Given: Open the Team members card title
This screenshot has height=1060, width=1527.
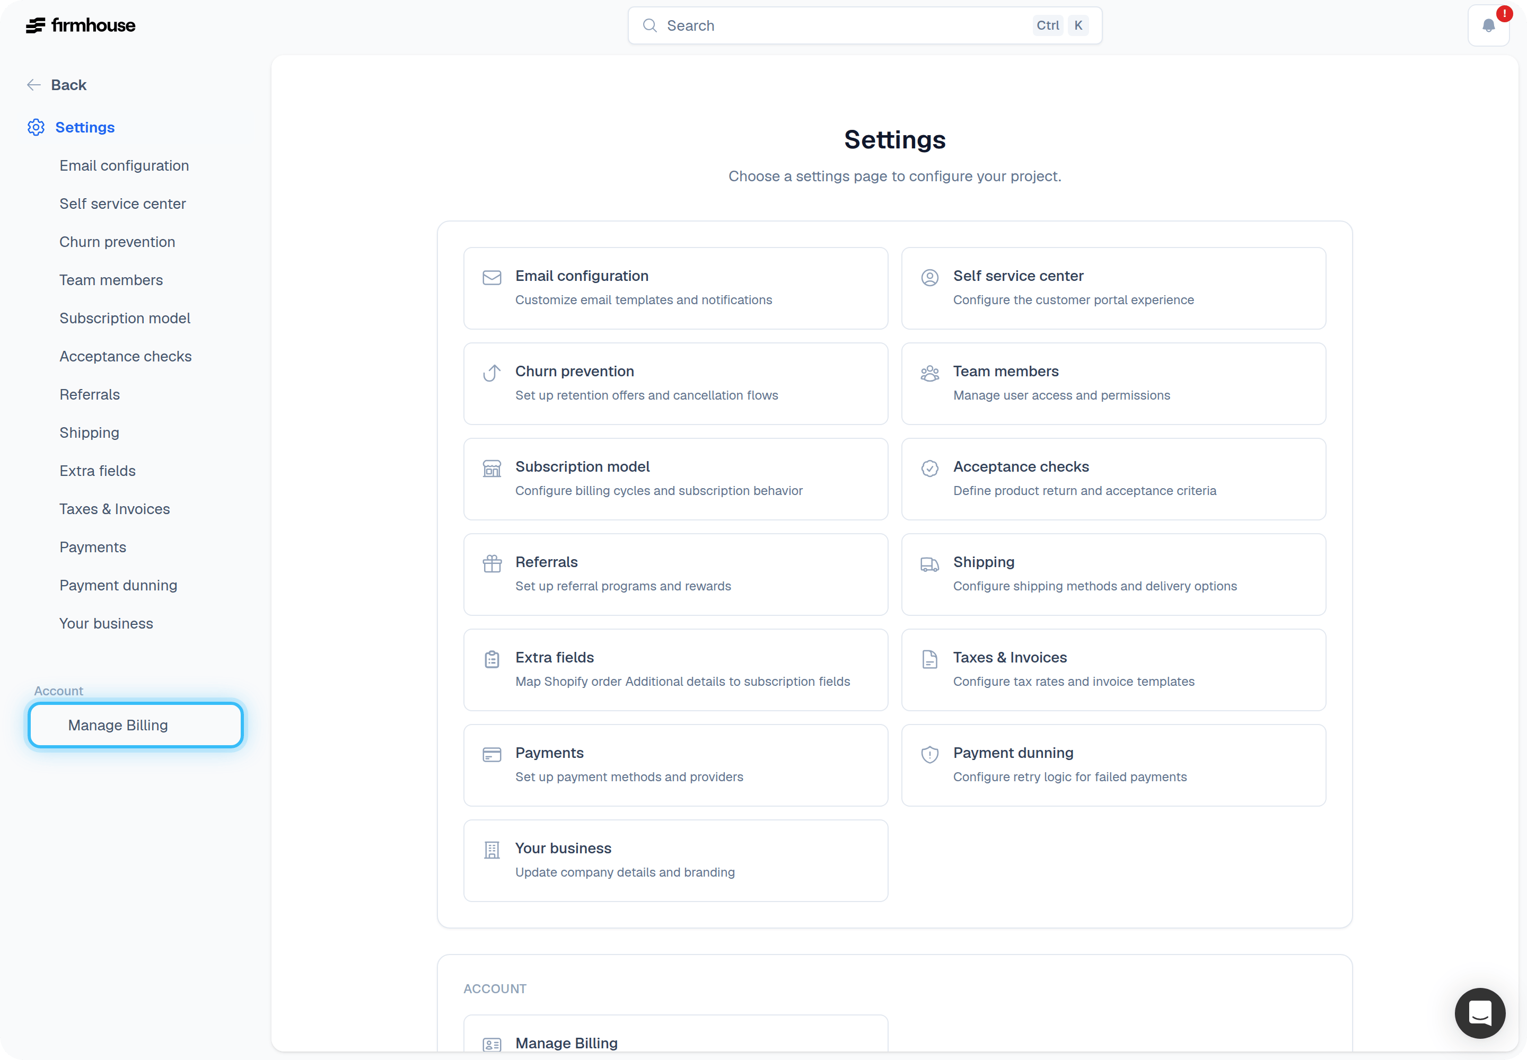Looking at the screenshot, I should [x=1005, y=372].
